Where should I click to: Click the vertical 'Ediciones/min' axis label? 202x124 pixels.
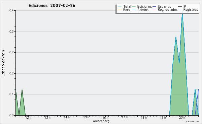click(3, 63)
